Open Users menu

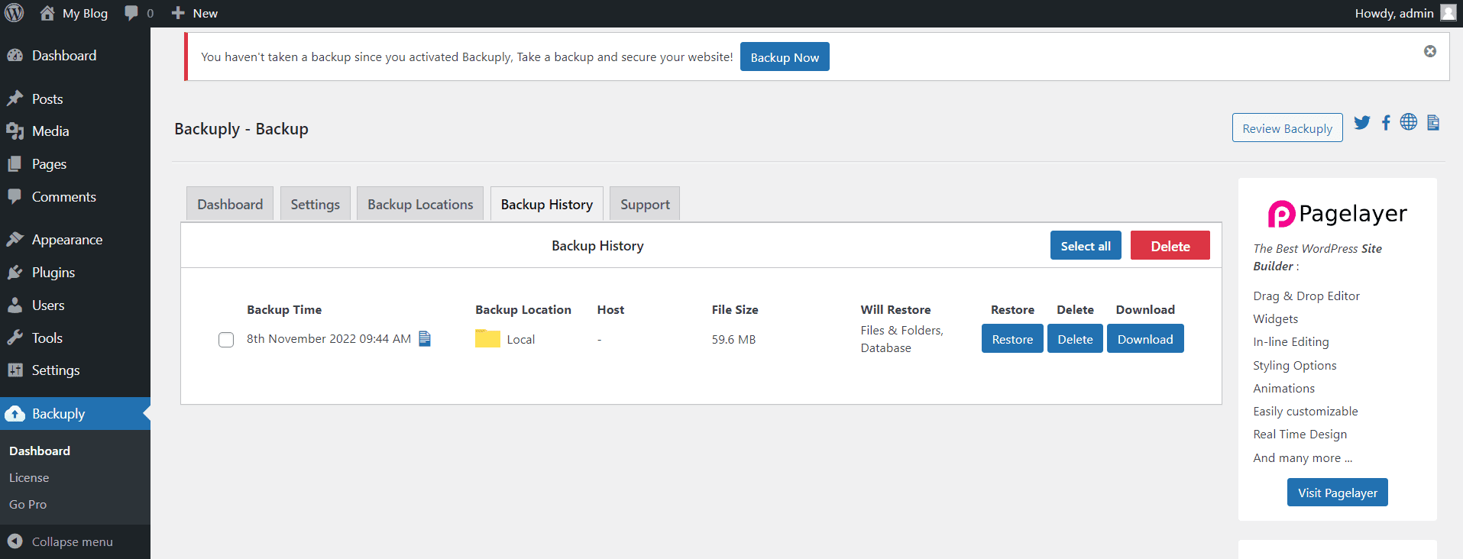coord(75,305)
